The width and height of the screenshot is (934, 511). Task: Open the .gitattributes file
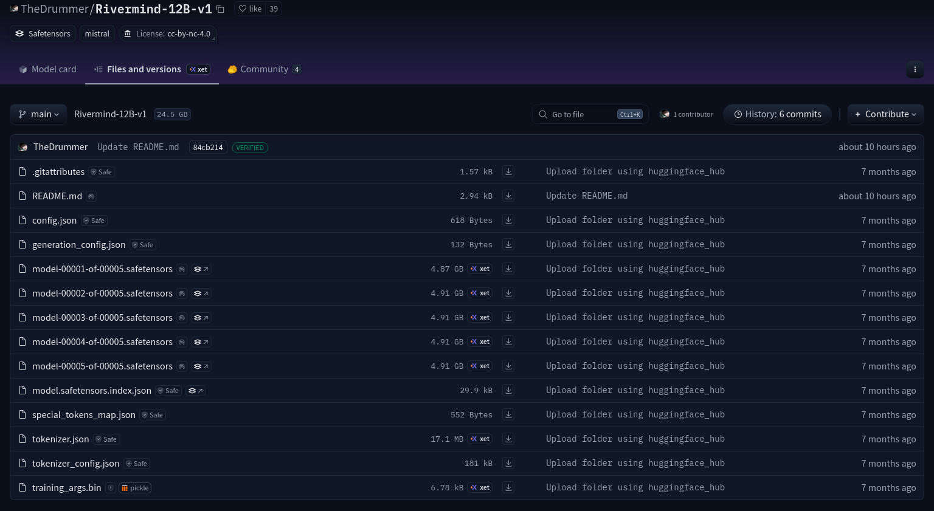58,172
